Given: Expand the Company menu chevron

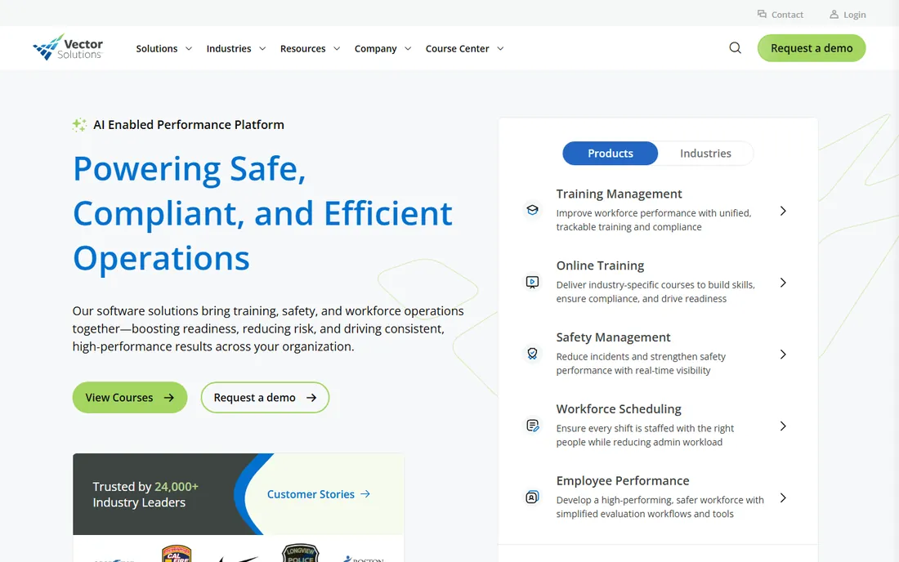Looking at the screenshot, I should pos(408,49).
